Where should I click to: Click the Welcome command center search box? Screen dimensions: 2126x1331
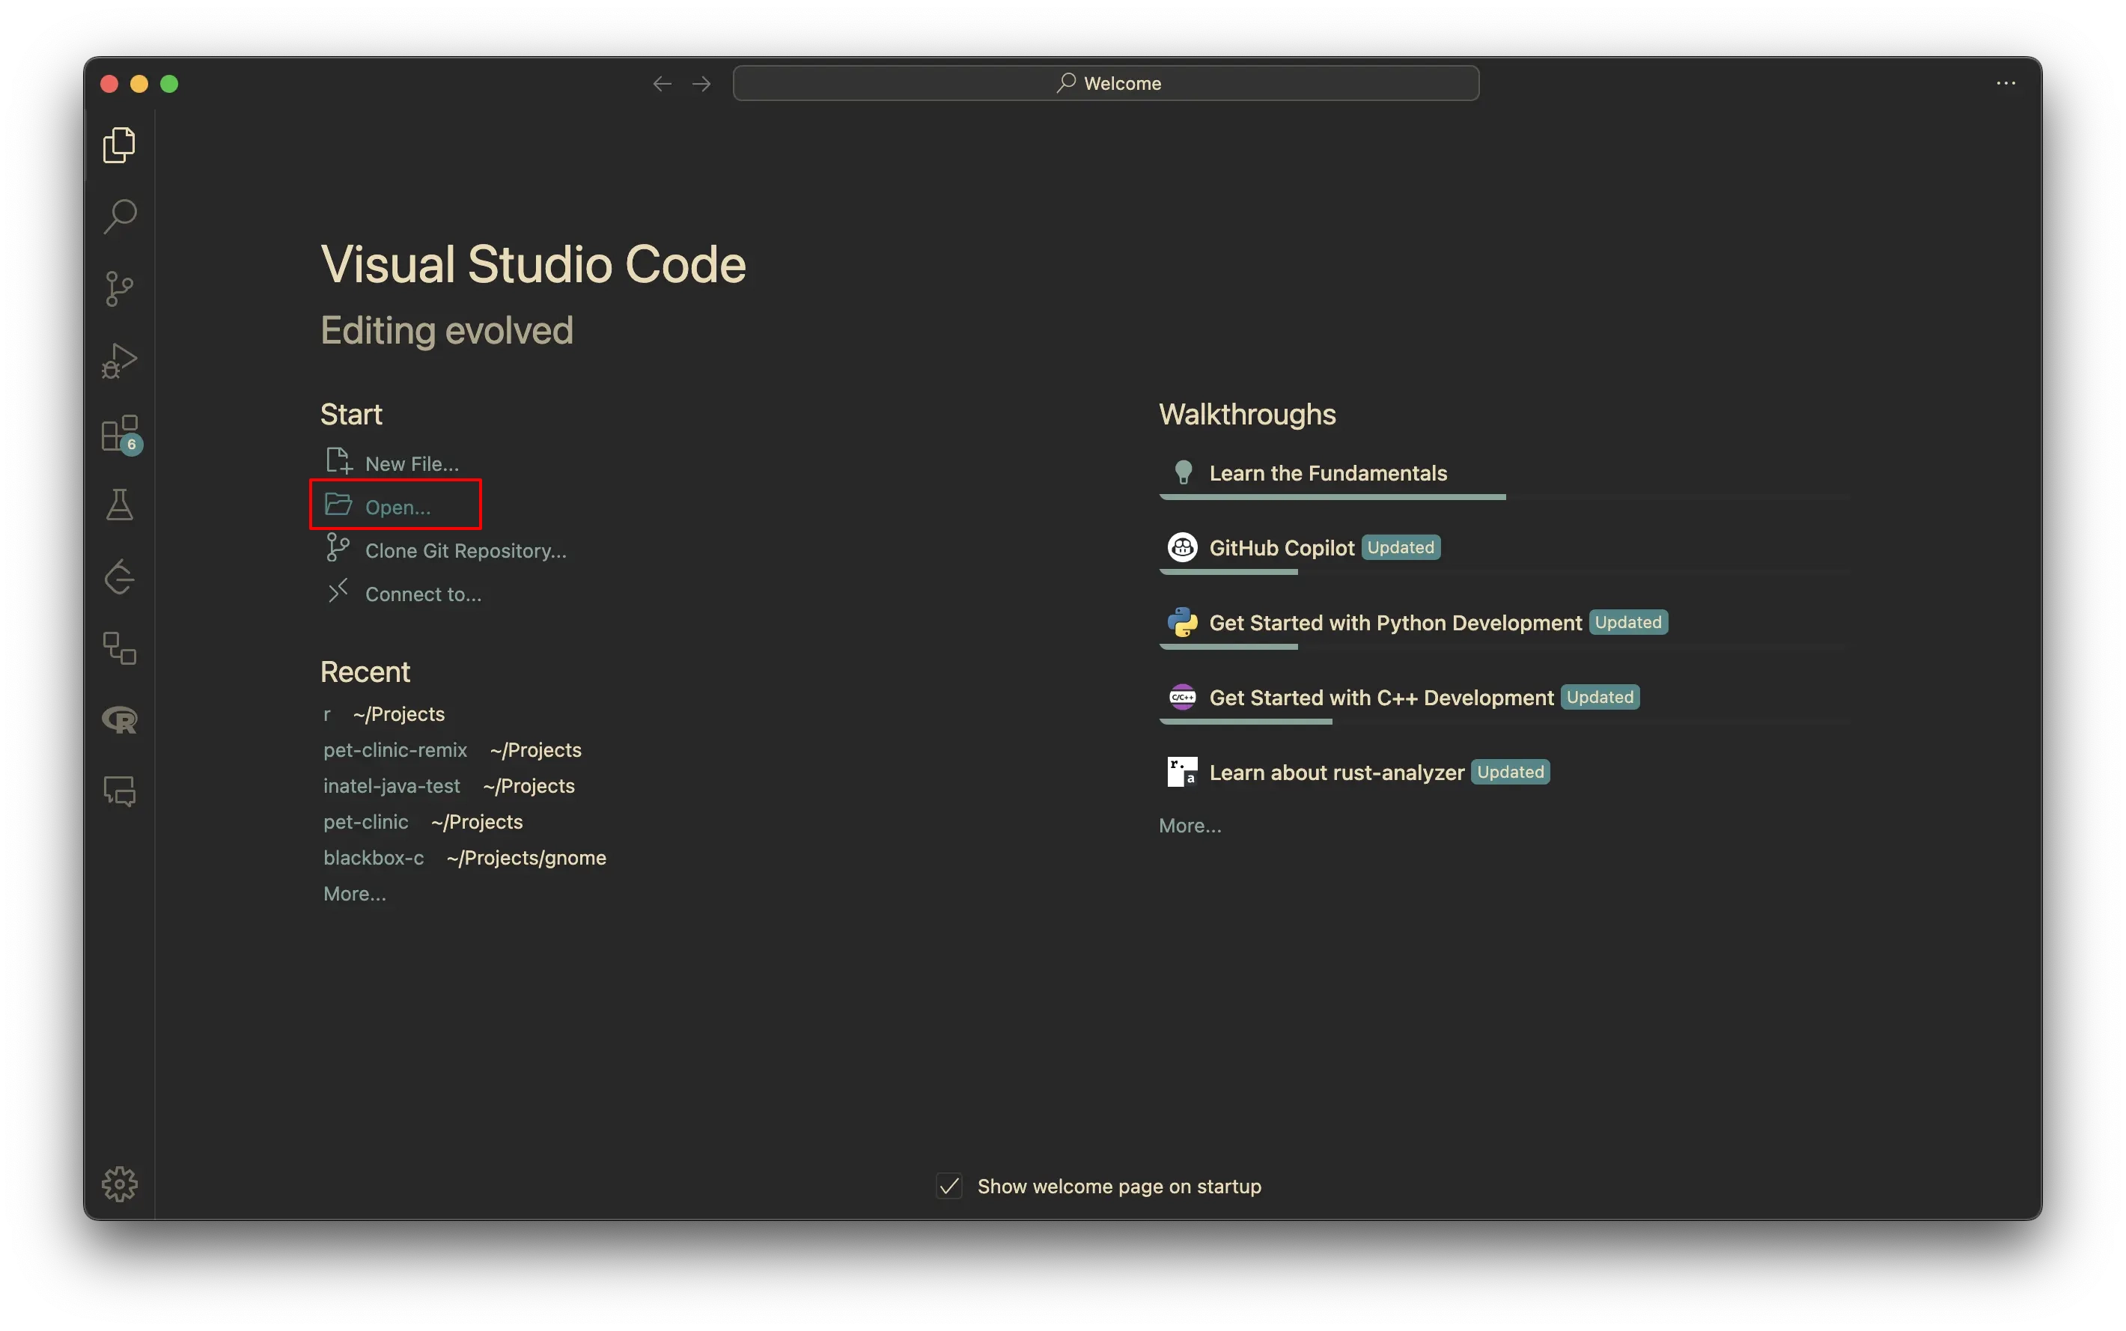coord(1106,84)
